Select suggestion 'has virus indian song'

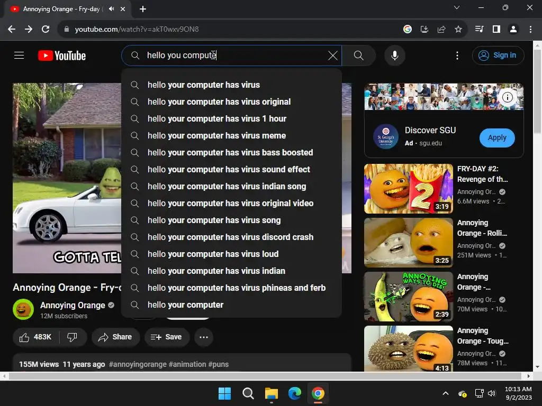231,187
